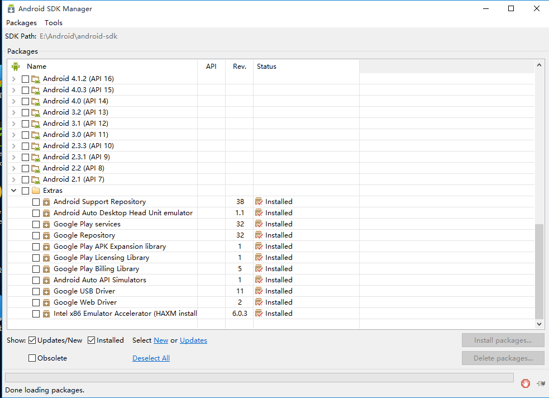The height and width of the screenshot is (398, 549).
Task: Click the red stop hand icon
Action: [525, 383]
